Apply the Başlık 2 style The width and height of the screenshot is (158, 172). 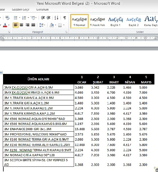tap(134, 21)
